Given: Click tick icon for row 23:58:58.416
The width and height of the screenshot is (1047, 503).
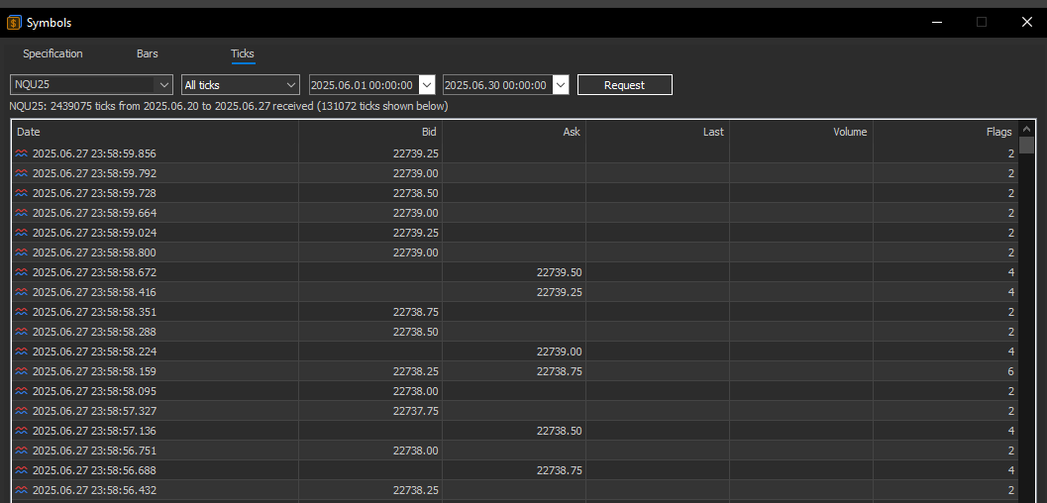Looking at the screenshot, I should coord(22,292).
